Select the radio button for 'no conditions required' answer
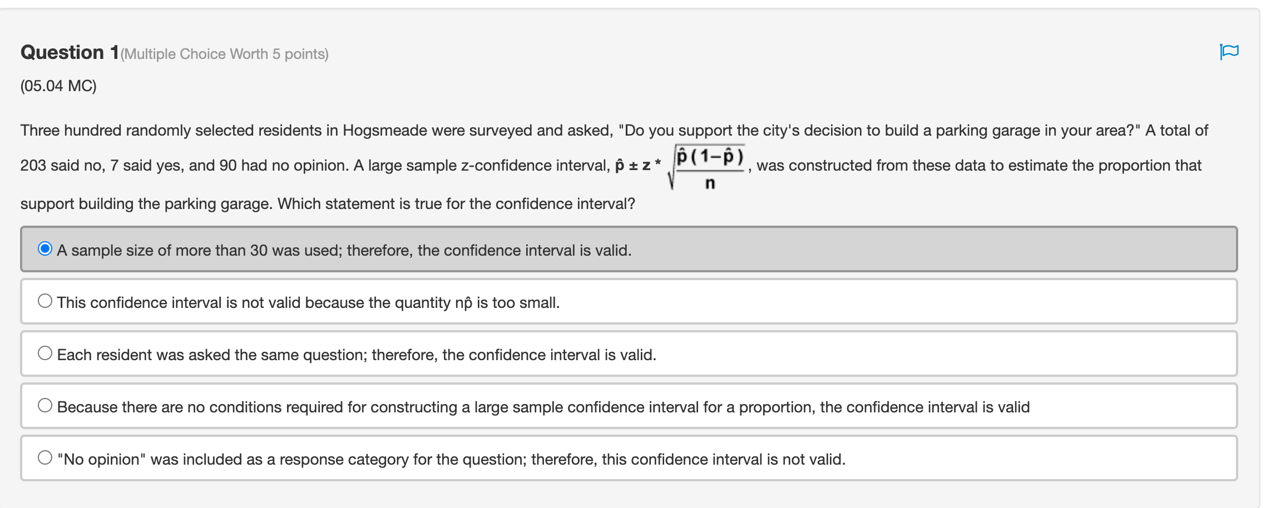The width and height of the screenshot is (1266, 508). (x=45, y=406)
